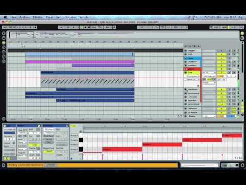Open File Browser 2 icon

[x=4, y=52]
